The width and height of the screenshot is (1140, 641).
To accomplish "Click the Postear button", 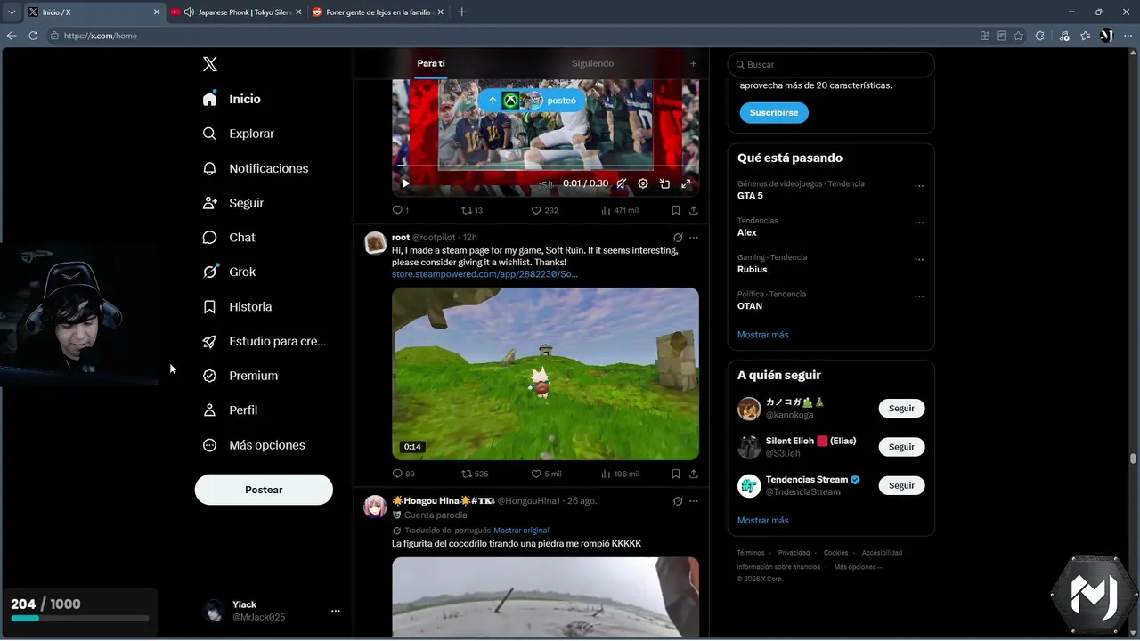I will [x=264, y=490].
